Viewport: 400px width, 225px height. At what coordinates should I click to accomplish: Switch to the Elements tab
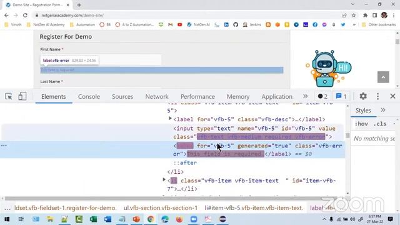(54, 96)
